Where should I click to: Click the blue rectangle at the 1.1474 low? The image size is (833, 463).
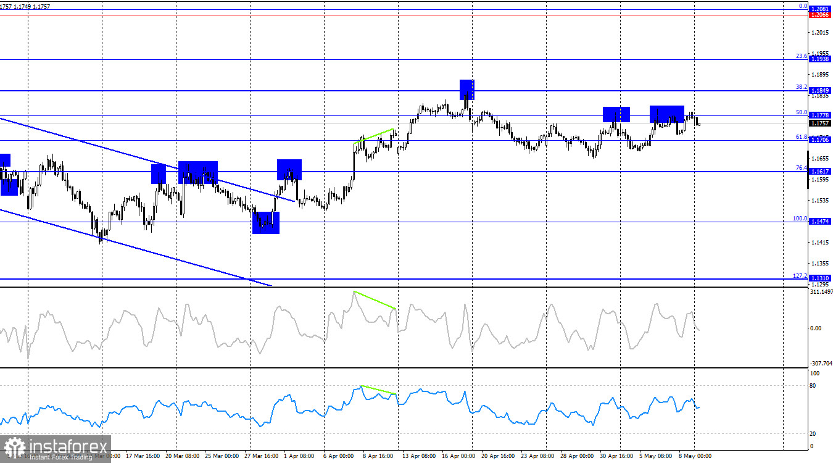point(266,222)
